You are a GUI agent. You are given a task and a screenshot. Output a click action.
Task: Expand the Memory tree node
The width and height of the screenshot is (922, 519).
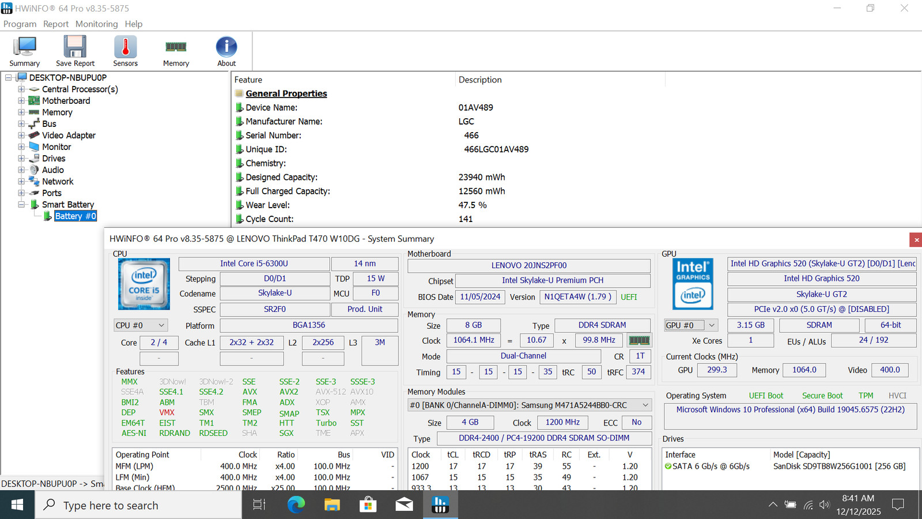(x=21, y=112)
